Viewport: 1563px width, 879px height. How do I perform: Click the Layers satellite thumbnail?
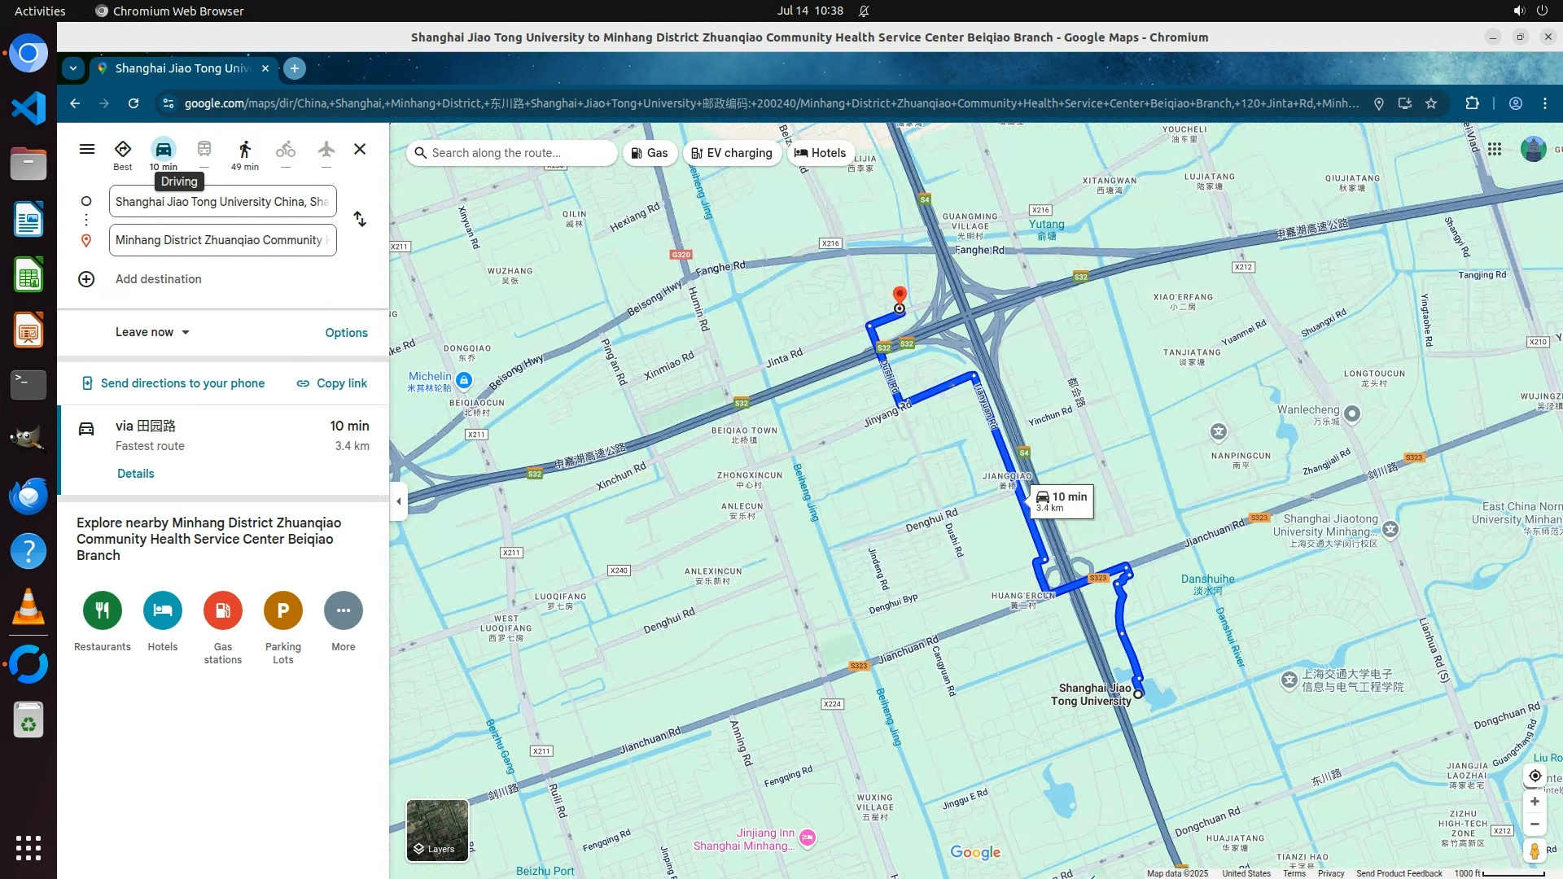(437, 829)
